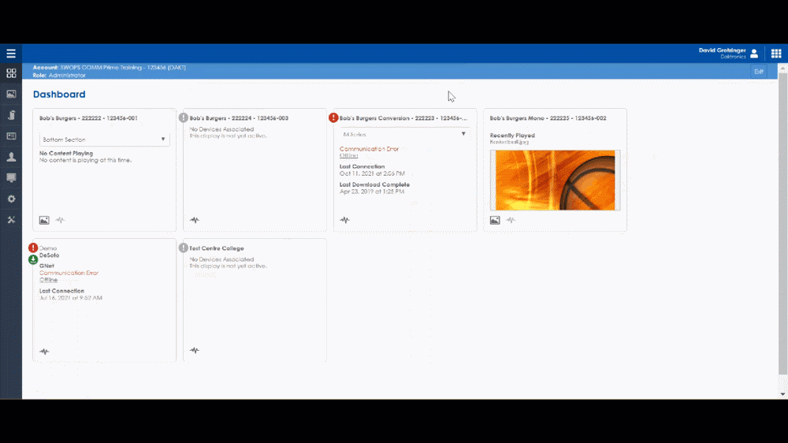Open settings gear icon in sidebar
Image resolution: width=788 pixels, height=443 pixels.
(x=11, y=199)
